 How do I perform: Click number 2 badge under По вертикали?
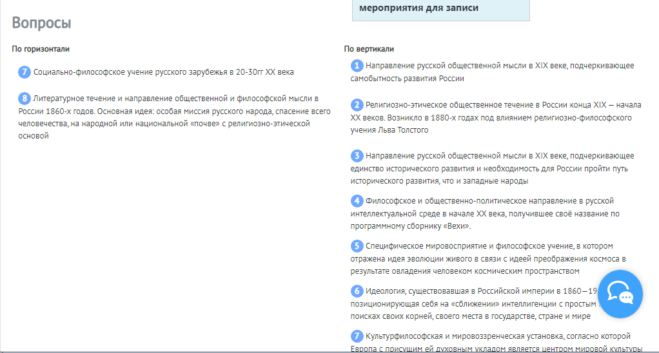(357, 105)
